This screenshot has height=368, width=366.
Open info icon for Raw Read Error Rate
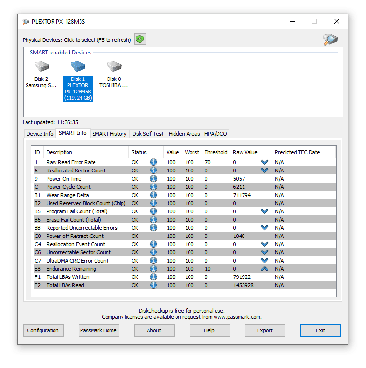coord(154,162)
